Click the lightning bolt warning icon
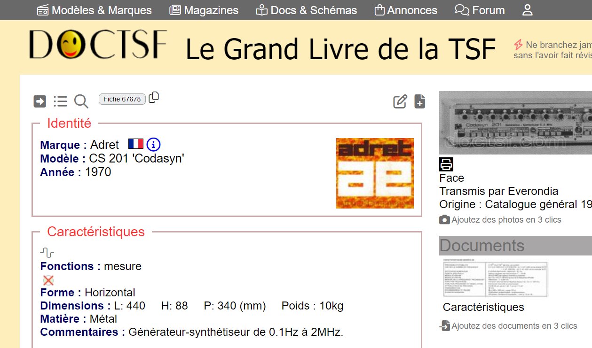Screen dimensions: 592x348 tap(518, 45)
